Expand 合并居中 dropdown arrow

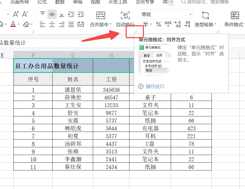[110, 24]
